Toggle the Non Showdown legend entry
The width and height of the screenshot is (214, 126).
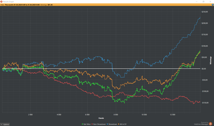(x=99, y=124)
